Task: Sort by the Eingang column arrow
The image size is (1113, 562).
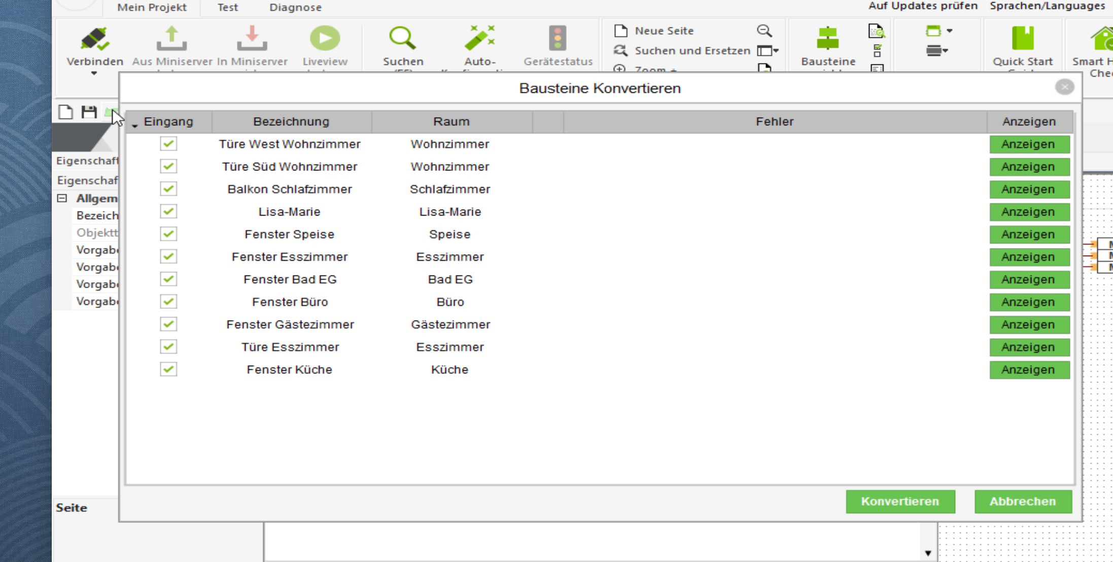Action: point(135,124)
